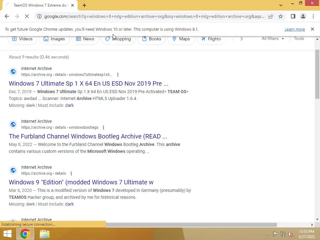
Task: Open a new tab
Action: (x=84, y=5)
